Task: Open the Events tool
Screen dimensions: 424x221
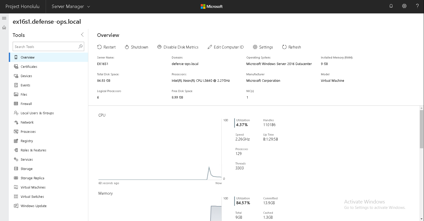Action: pyautogui.click(x=49, y=85)
